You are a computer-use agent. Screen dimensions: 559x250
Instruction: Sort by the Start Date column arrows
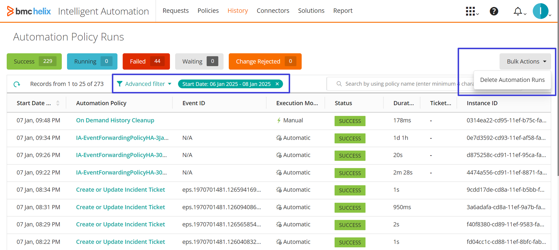click(x=58, y=103)
